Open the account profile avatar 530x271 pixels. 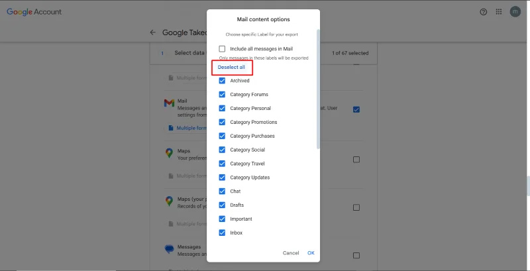[x=515, y=12]
